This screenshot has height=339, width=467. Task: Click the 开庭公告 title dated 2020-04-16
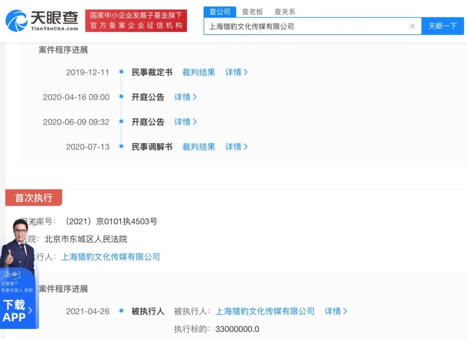(x=148, y=97)
